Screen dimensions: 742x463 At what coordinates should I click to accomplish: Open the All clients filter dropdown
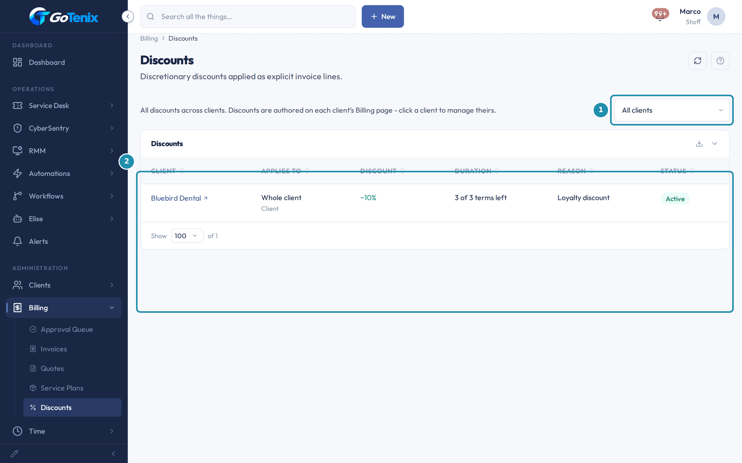[671, 110]
